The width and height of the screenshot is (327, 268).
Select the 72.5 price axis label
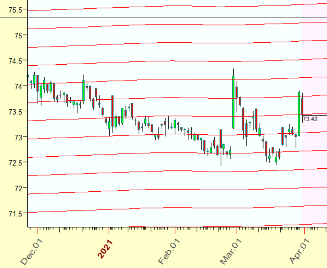pyautogui.click(x=15, y=162)
